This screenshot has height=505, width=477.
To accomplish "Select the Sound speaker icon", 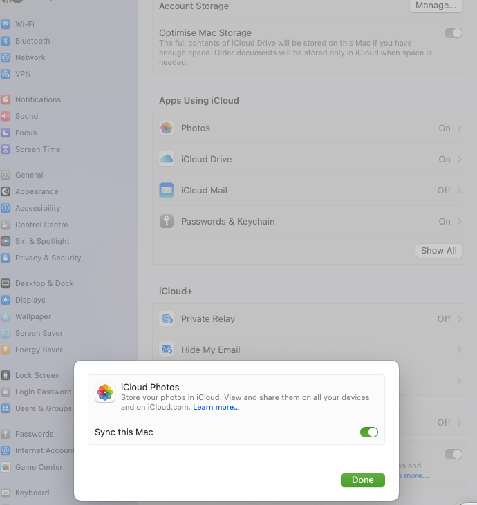I will click(x=6, y=116).
